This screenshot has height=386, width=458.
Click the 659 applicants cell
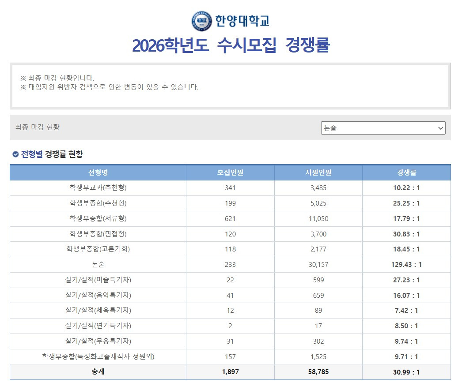(318, 296)
